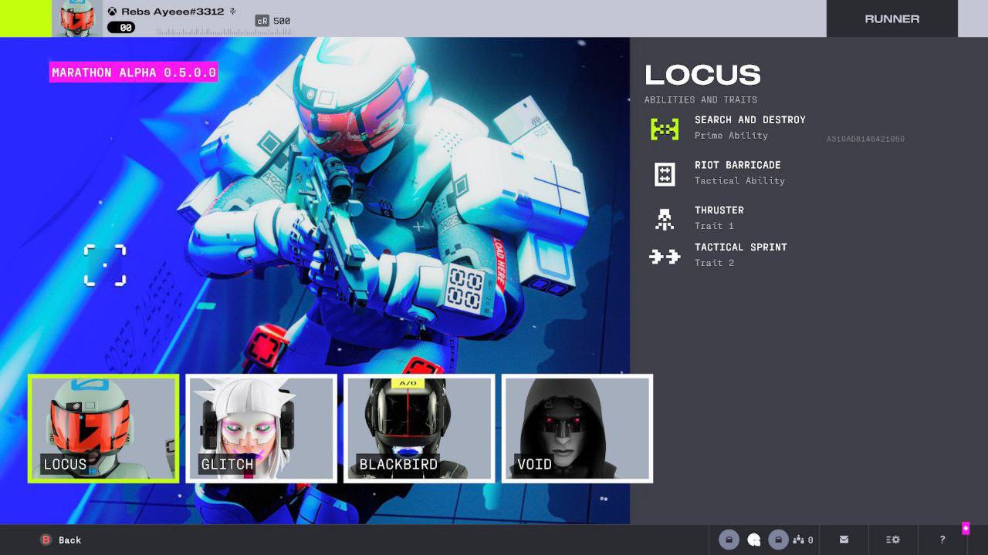The image size is (988, 555).
Task: Open the RUNNER tab
Action: 892,18
